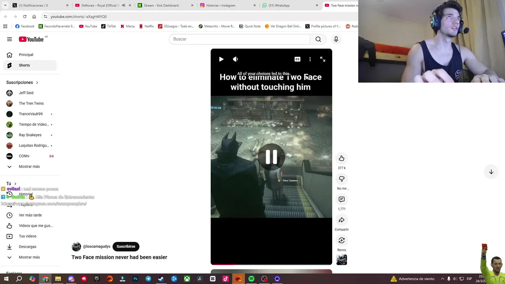This screenshot has height=284, width=505.
Task: Open the Facebook bookmark
Action: (24, 26)
